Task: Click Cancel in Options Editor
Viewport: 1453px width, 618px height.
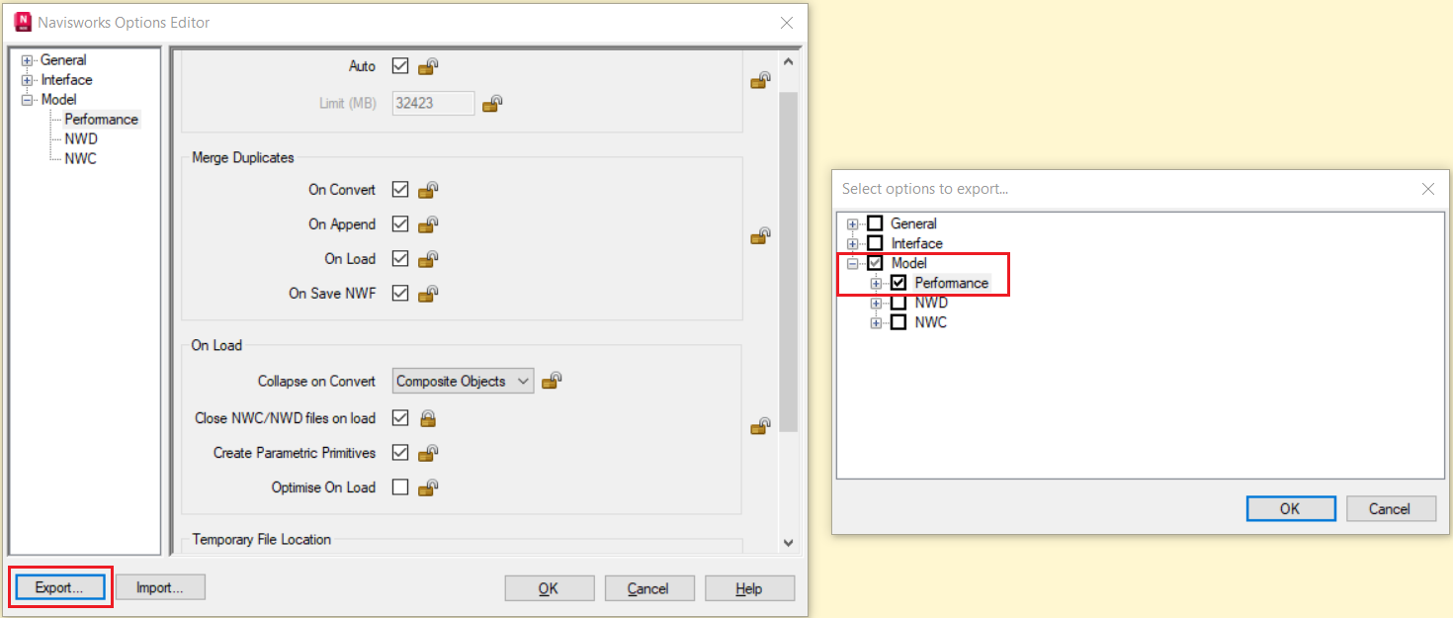Action: pyautogui.click(x=649, y=588)
